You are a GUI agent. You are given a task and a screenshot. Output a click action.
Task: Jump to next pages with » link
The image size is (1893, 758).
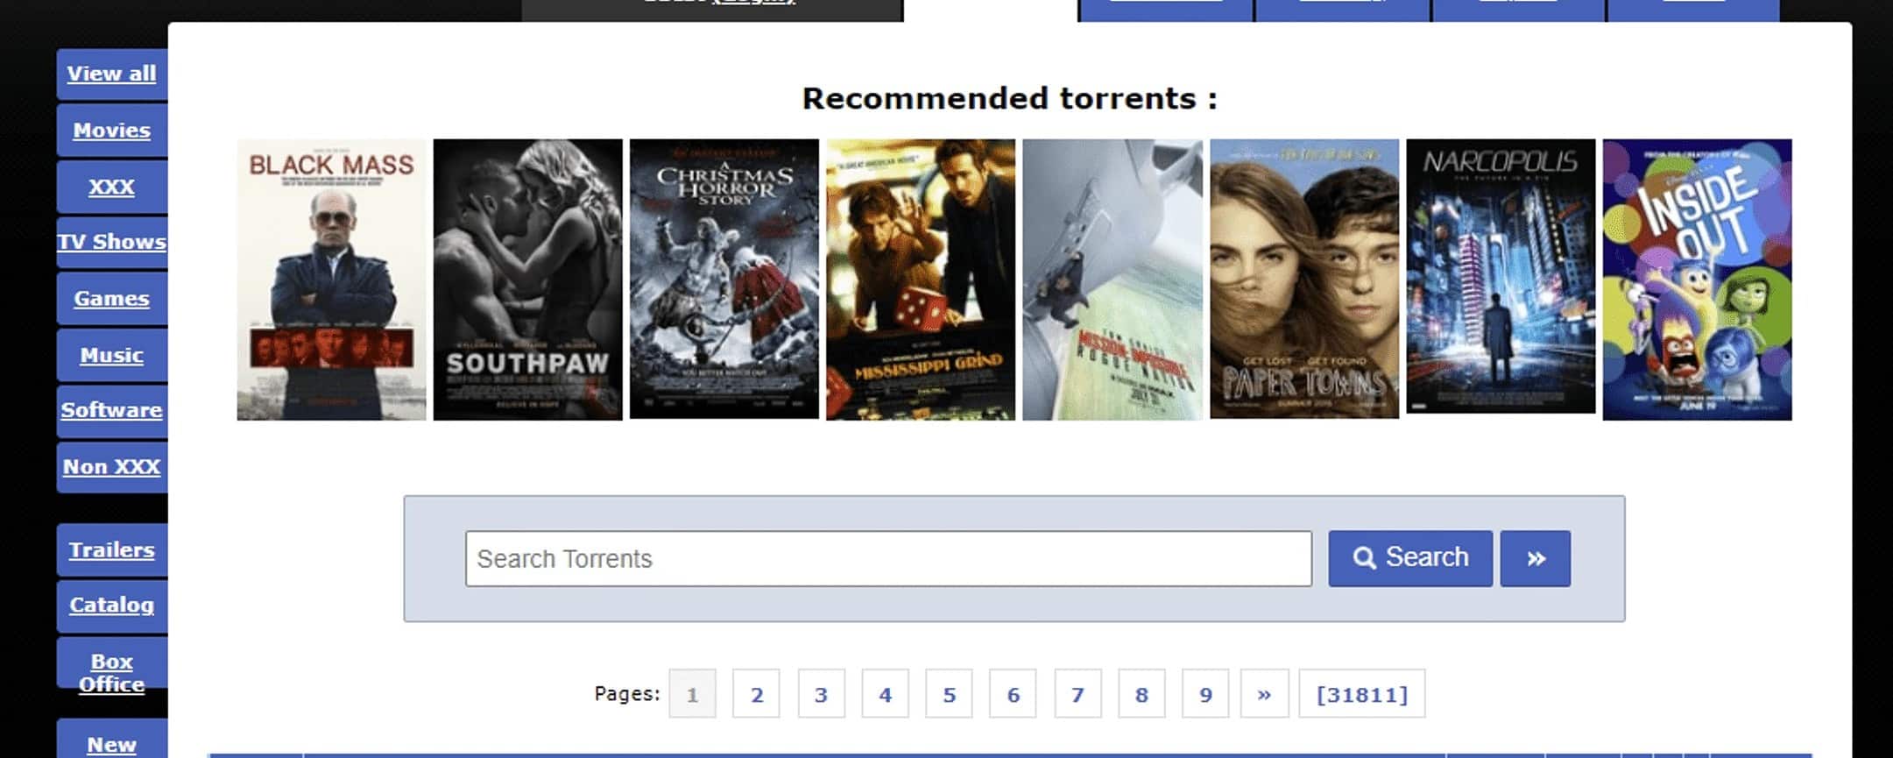pos(1264,694)
